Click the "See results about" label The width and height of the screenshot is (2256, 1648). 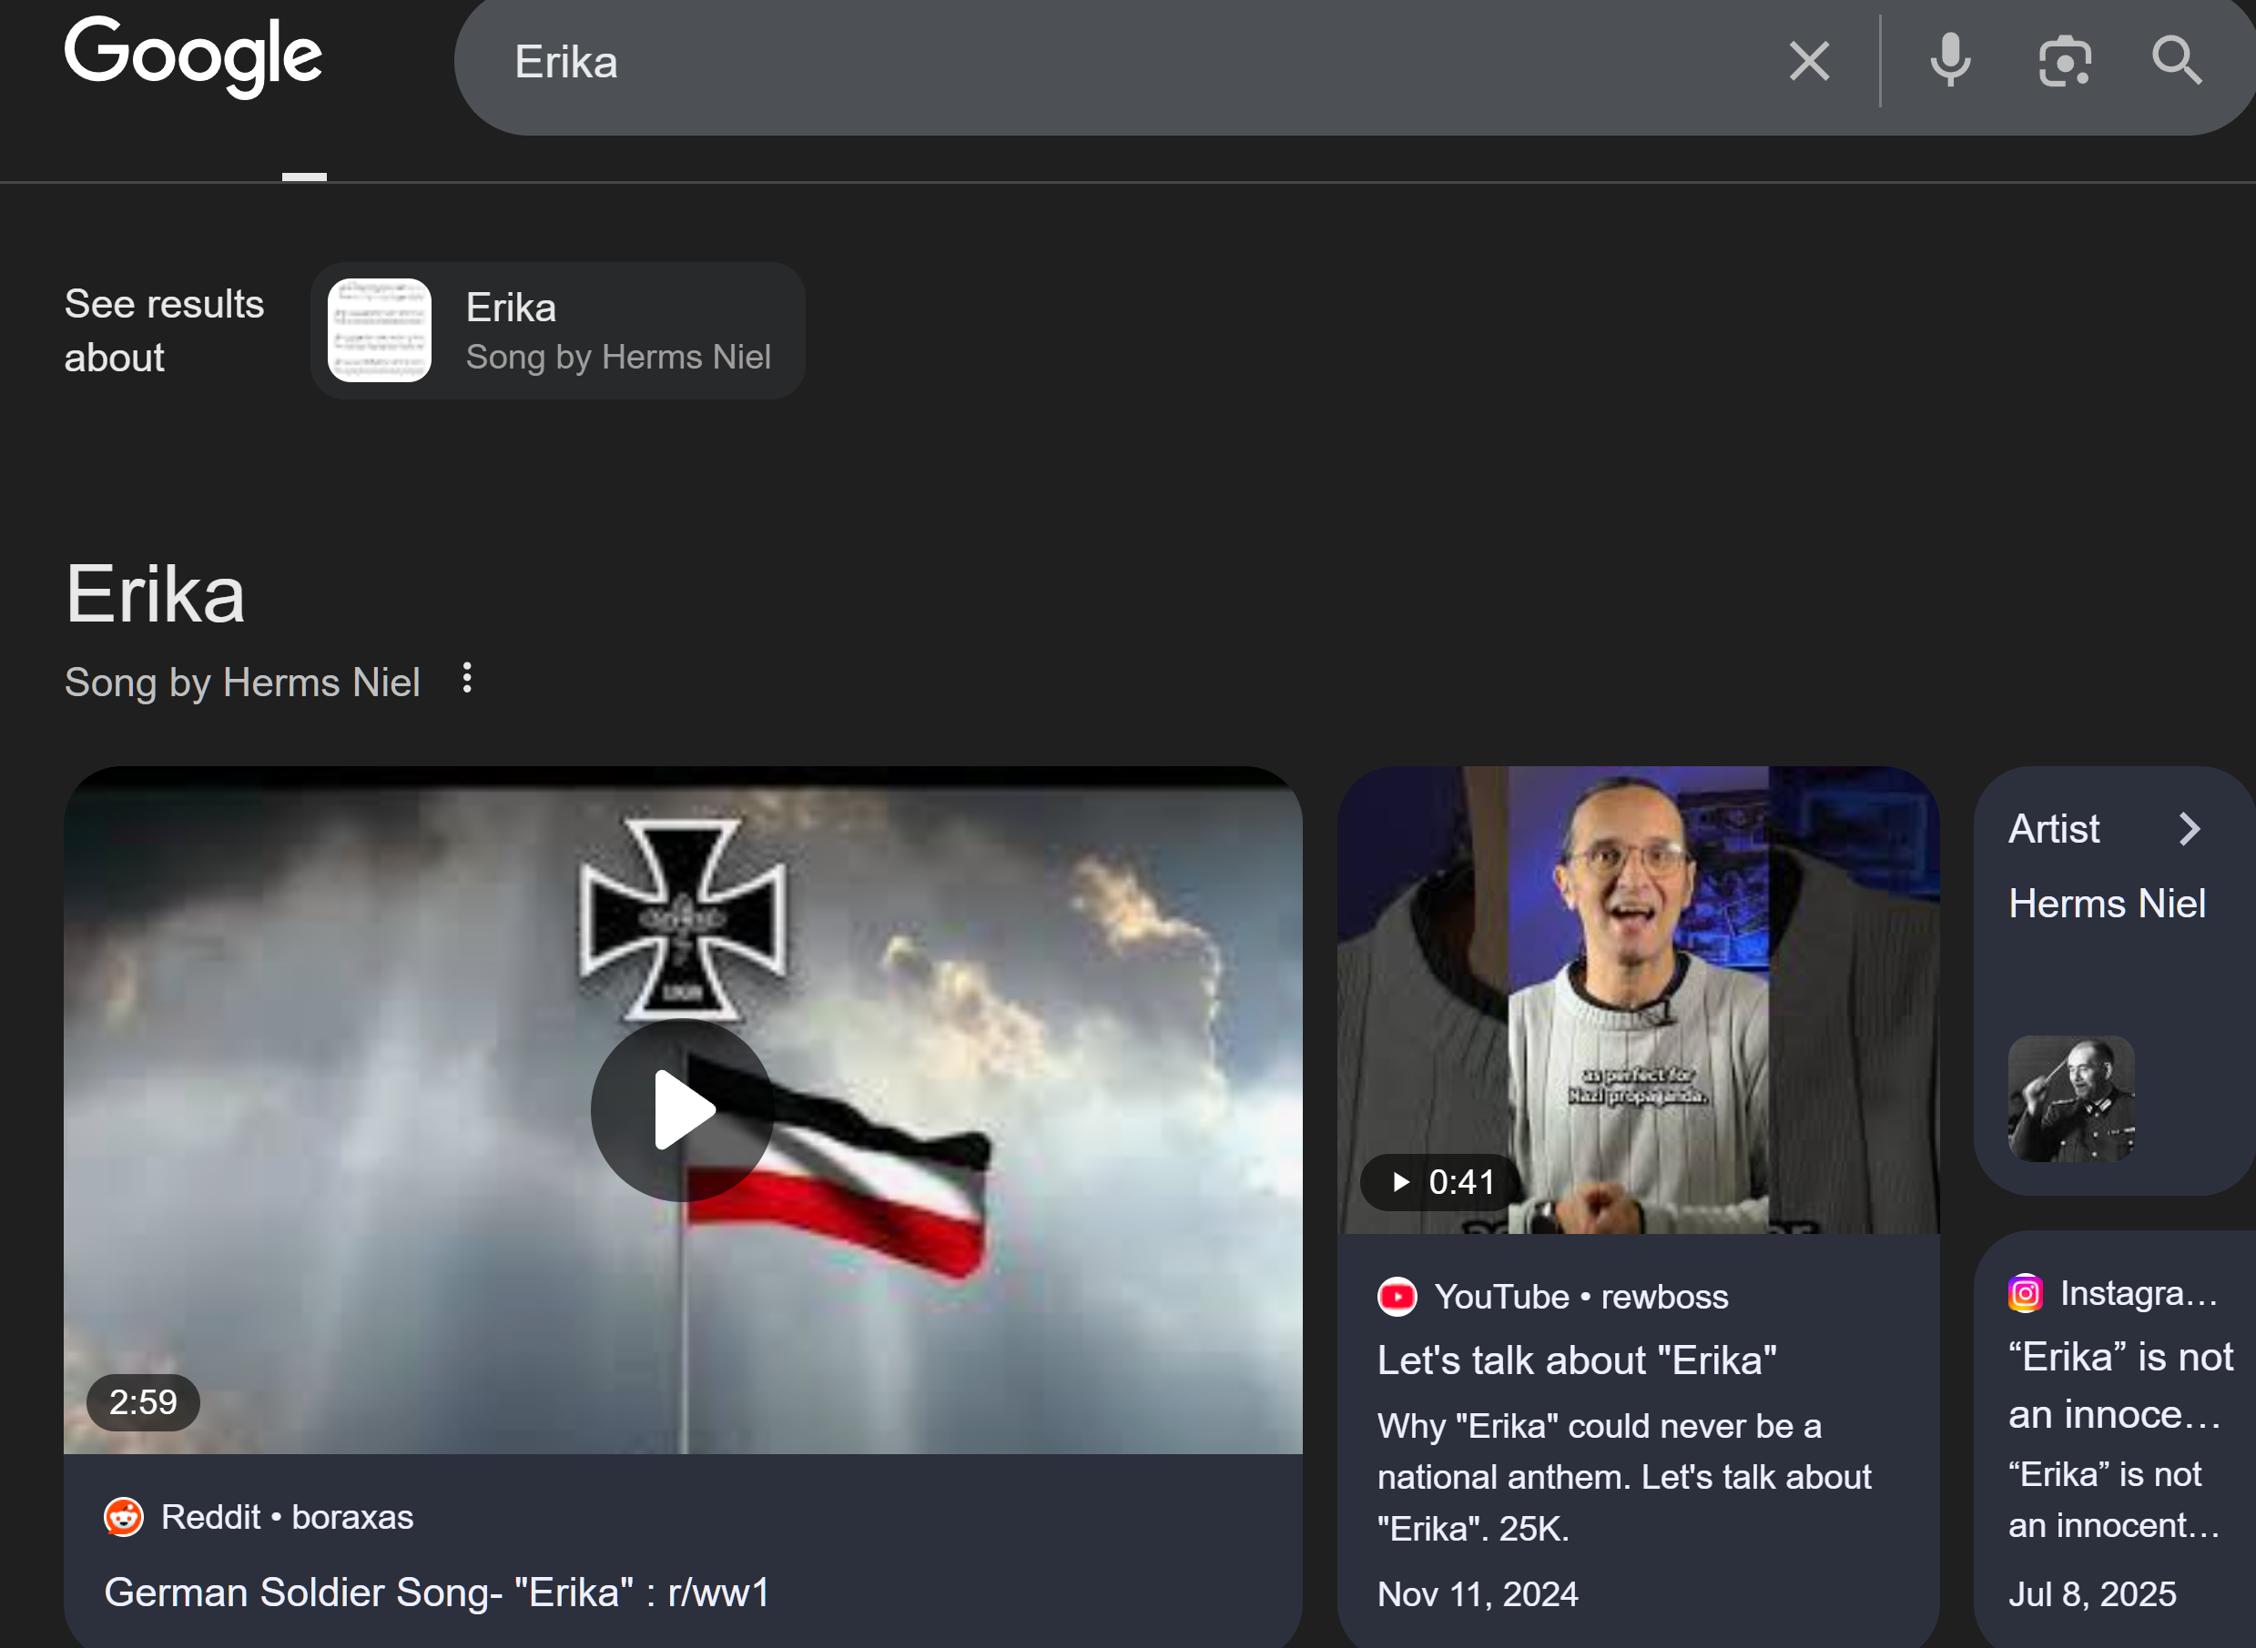(x=165, y=331)
